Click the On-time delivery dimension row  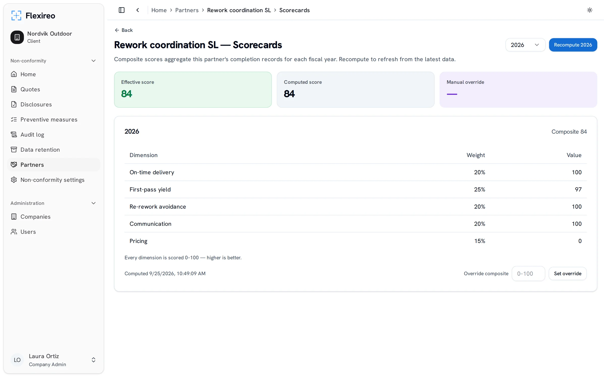click(355, 172)
